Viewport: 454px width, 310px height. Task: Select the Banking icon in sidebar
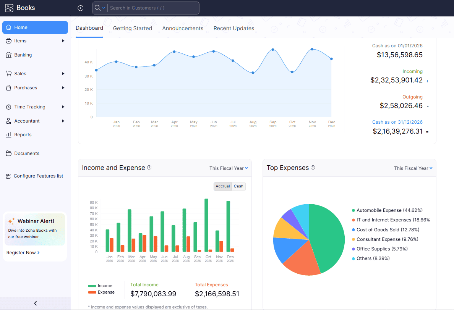pyautogui.click(x=10, y=55)
